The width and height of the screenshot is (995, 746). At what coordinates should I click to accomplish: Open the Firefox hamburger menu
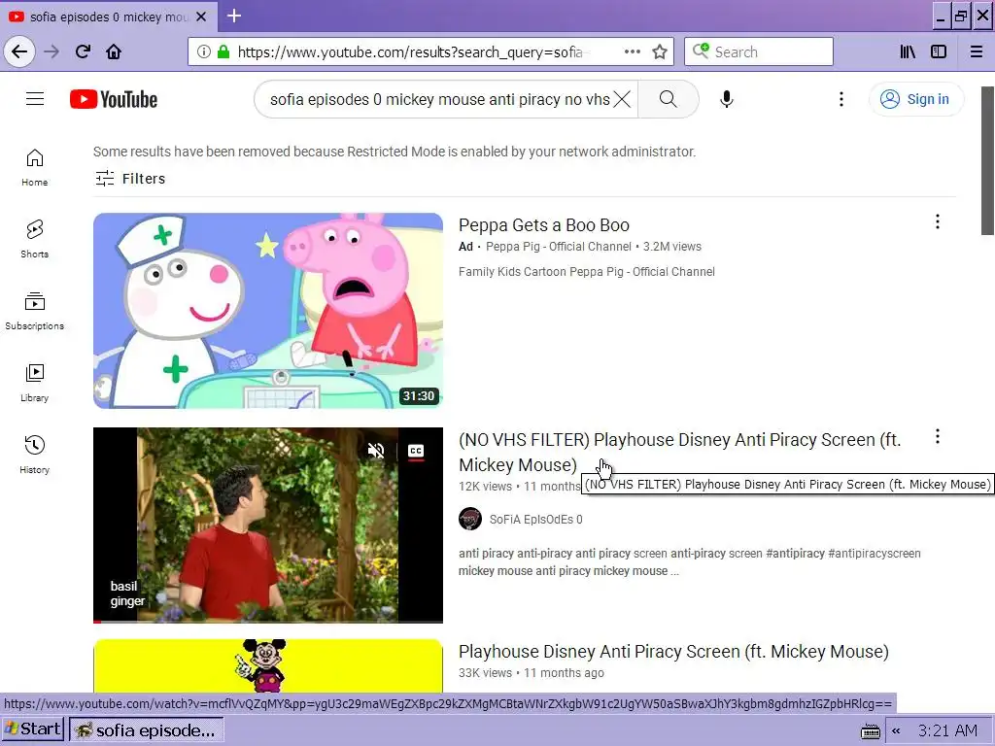pos(977,51)
